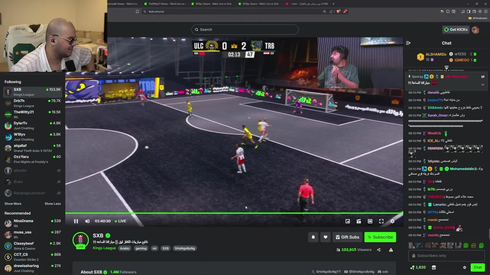Open SXBAmir chat username

434,108
